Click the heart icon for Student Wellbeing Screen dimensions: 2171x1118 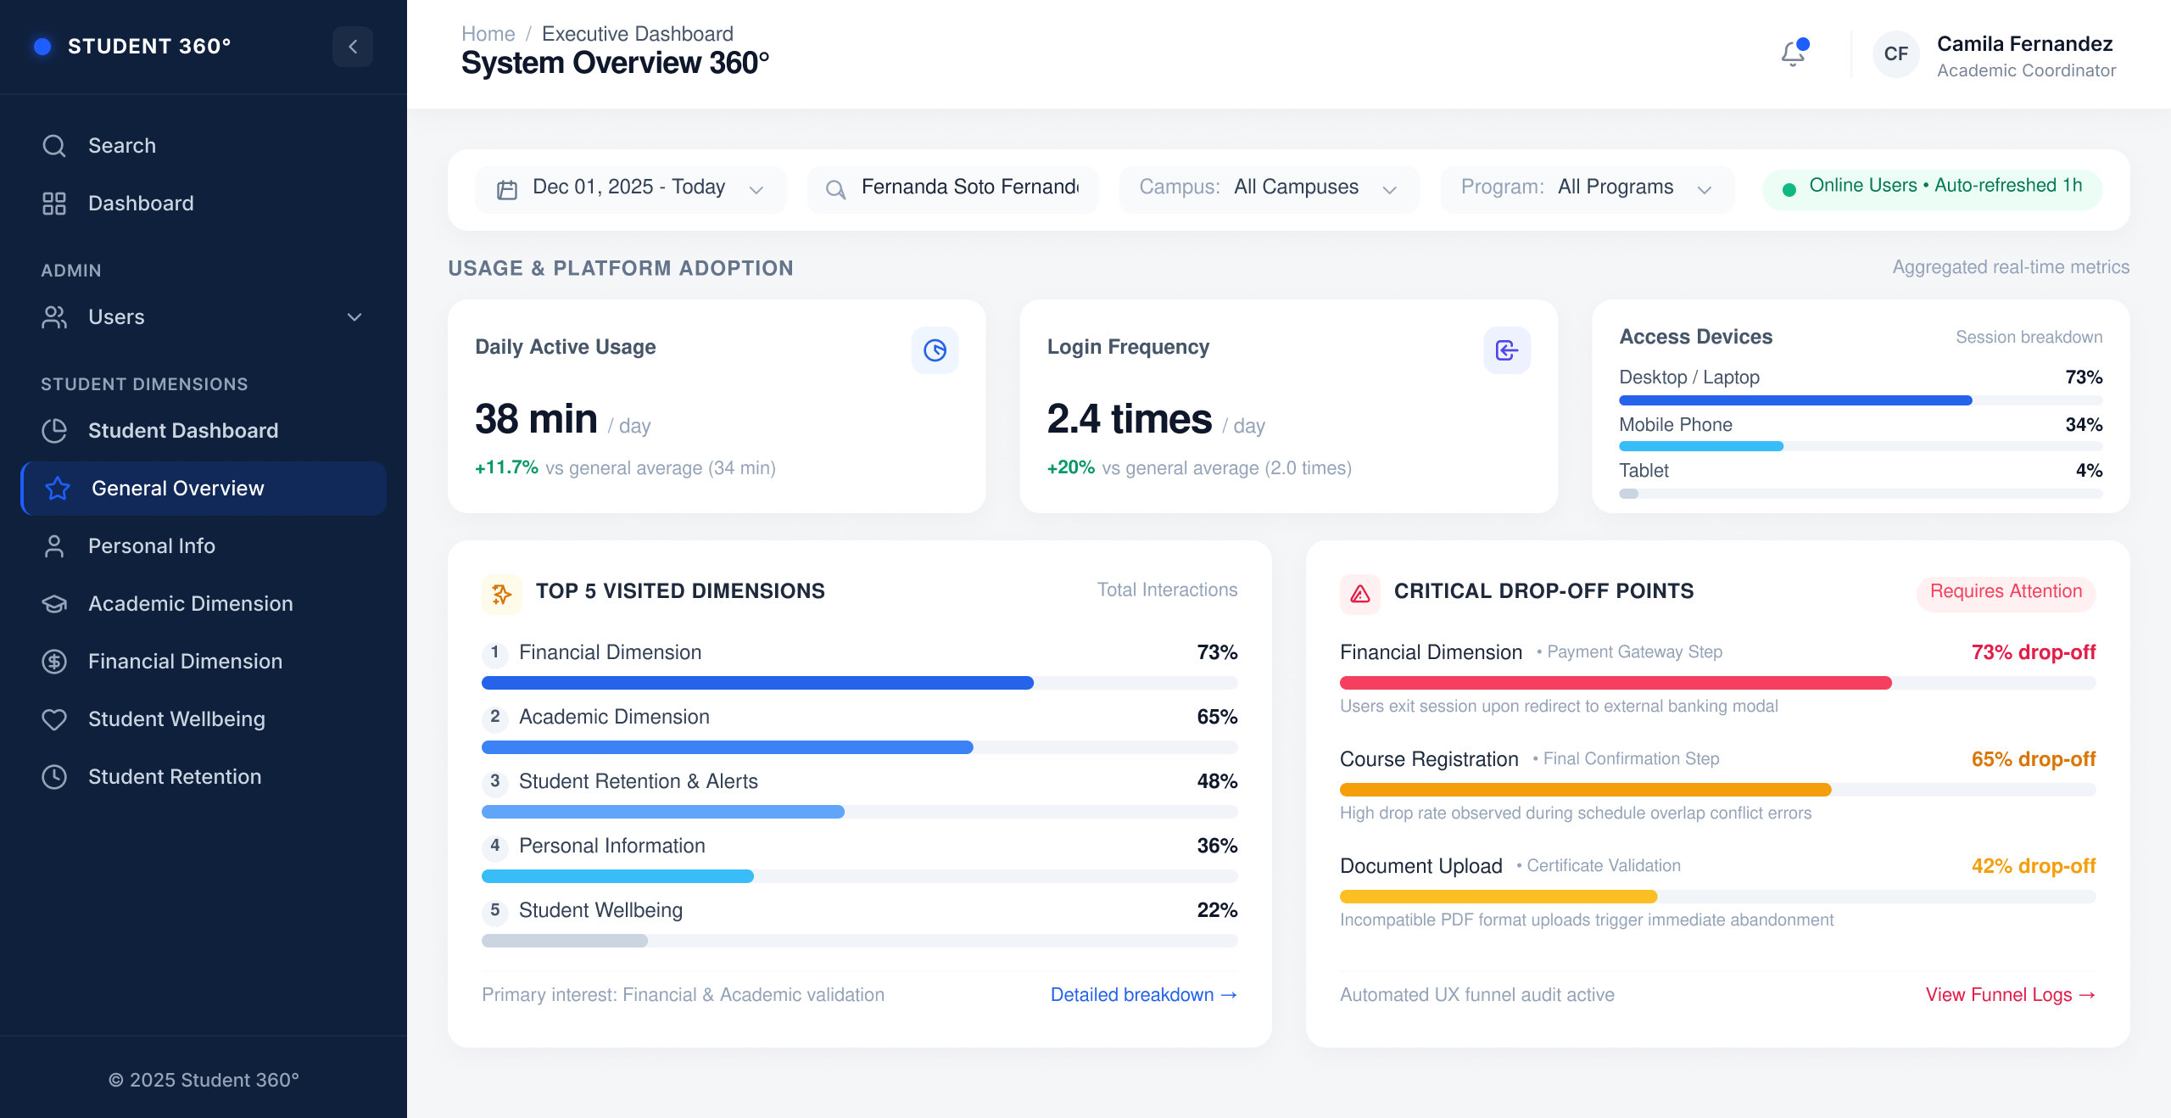coord(54,719)
